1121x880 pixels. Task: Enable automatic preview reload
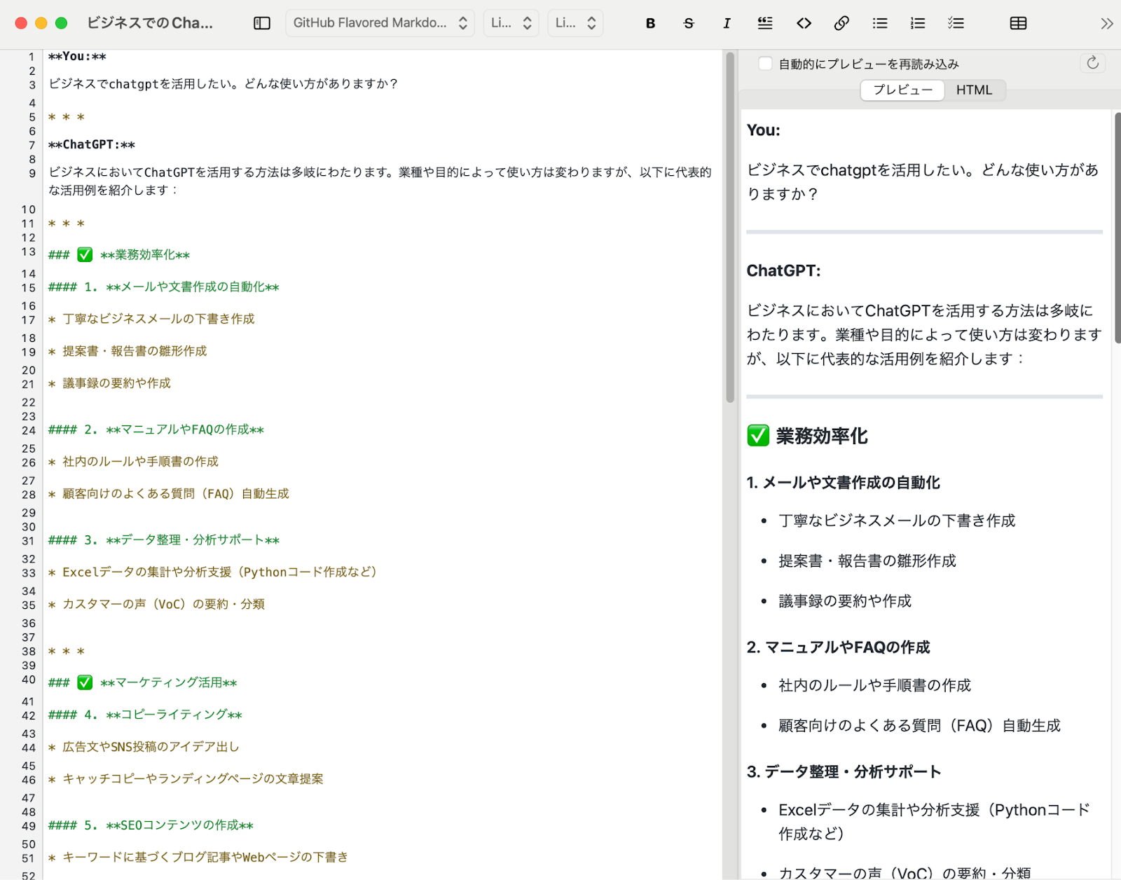click(765, 63)
